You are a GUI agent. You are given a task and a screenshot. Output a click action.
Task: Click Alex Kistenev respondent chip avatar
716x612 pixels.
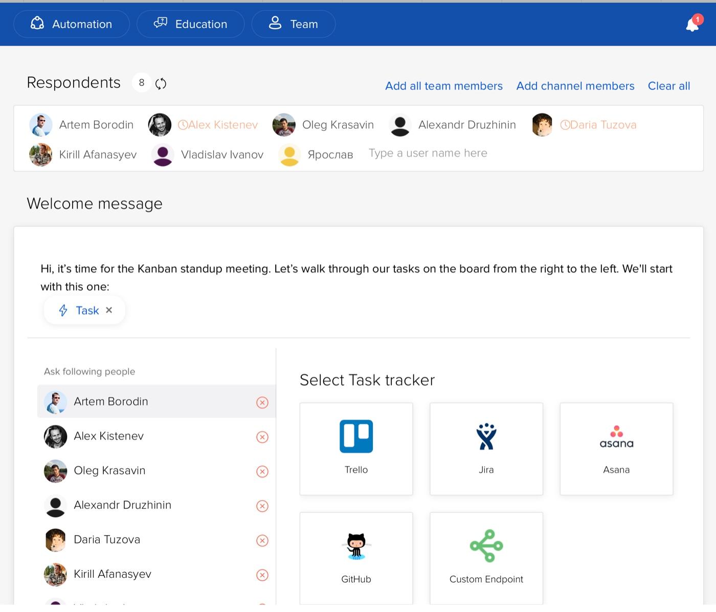click(160, 125)
